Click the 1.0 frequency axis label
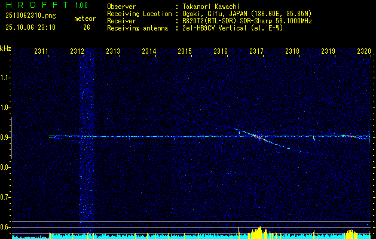 click(x=5, y=108)
